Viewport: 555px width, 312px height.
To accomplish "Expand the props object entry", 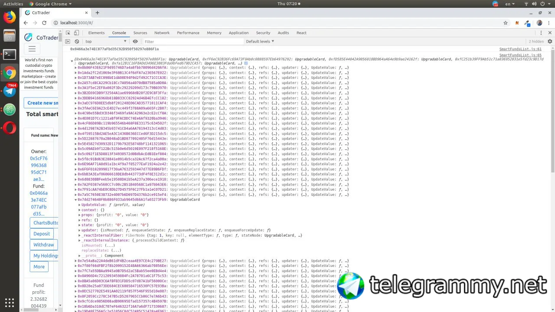I will click(x=80, y=215).
